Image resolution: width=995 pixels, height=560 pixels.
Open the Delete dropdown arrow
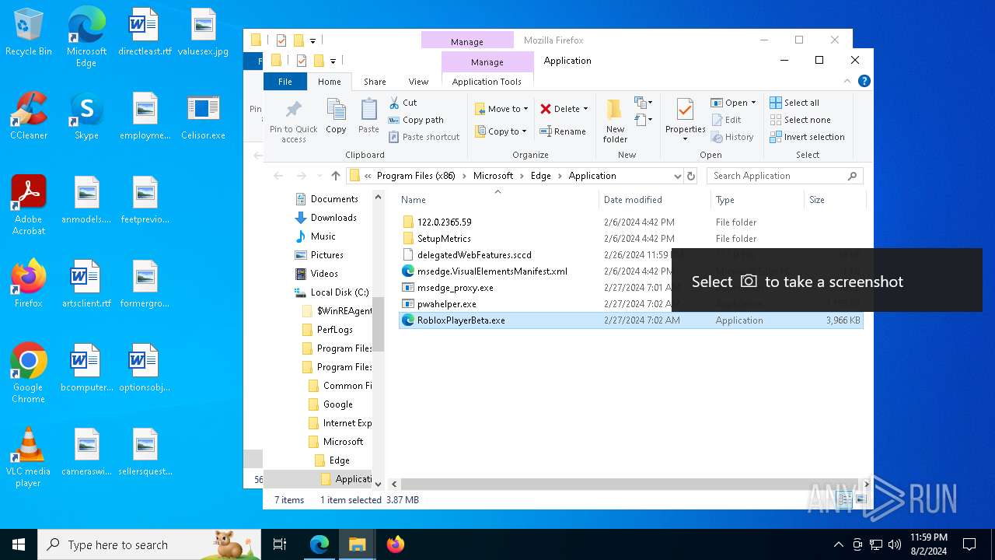(585, 109)
